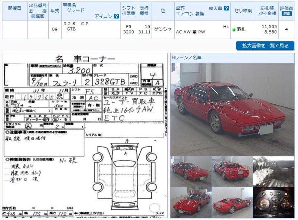The width and height of the screenshot is (298, 220).
Task: Click the 落札 result text
Action: pyautogui.click(x=241, y=29)
